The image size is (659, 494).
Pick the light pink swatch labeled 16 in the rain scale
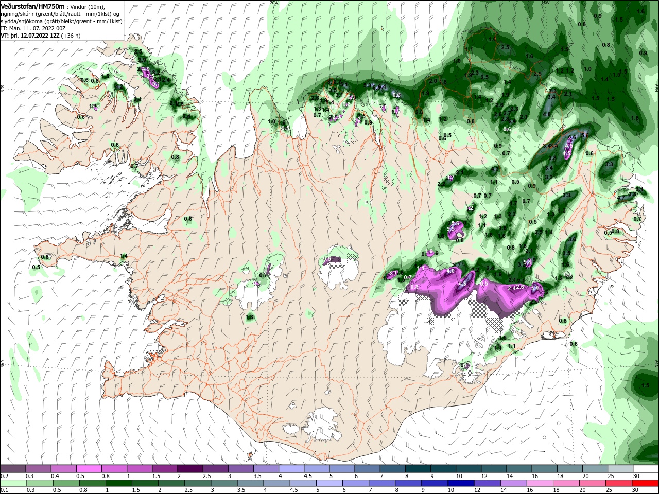pyautogui.click(x=541, y=483)
